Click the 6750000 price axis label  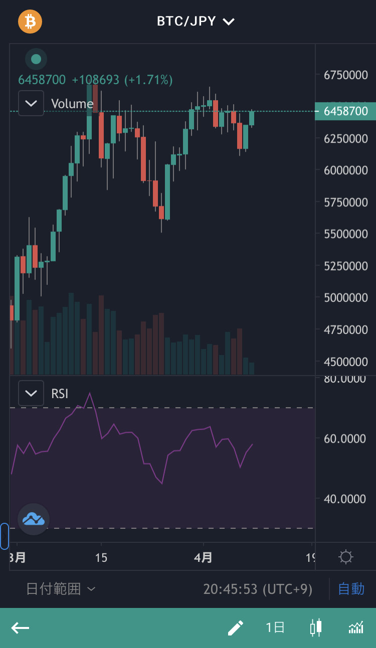click(346, 75)
